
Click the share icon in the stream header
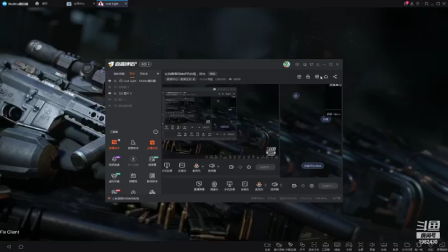[x=335, y=77]
